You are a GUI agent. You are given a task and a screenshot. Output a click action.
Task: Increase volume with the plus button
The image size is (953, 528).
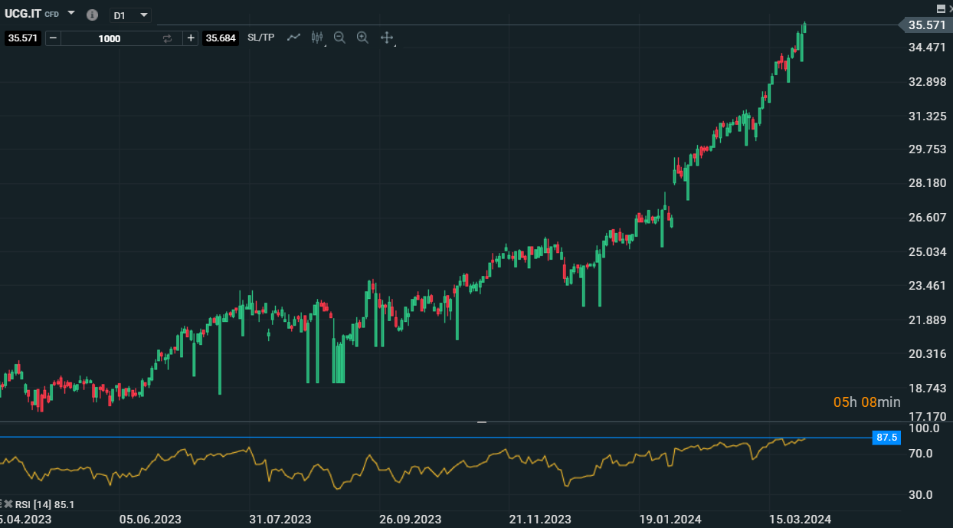pos(191,38)
